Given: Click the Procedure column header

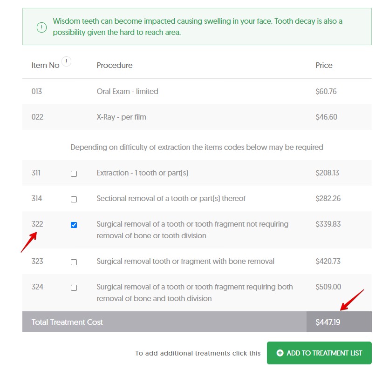Looking at the screenshot, I should [115, 65].
